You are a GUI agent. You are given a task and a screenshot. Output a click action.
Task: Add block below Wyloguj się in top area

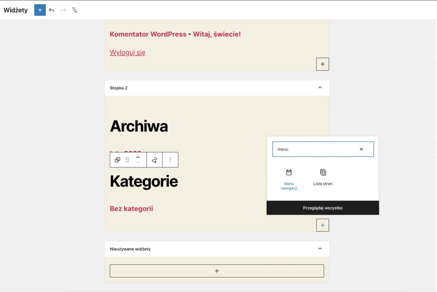(x=322, y=64)
